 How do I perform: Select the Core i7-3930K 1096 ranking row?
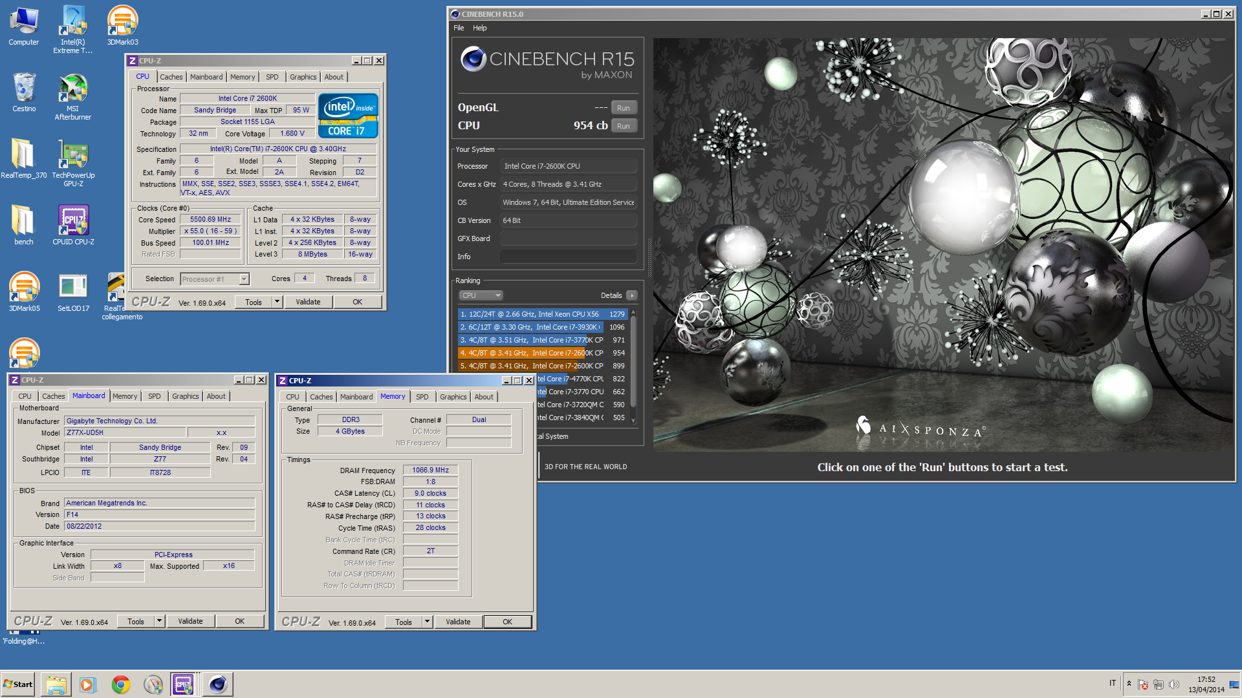coord(542,327)
